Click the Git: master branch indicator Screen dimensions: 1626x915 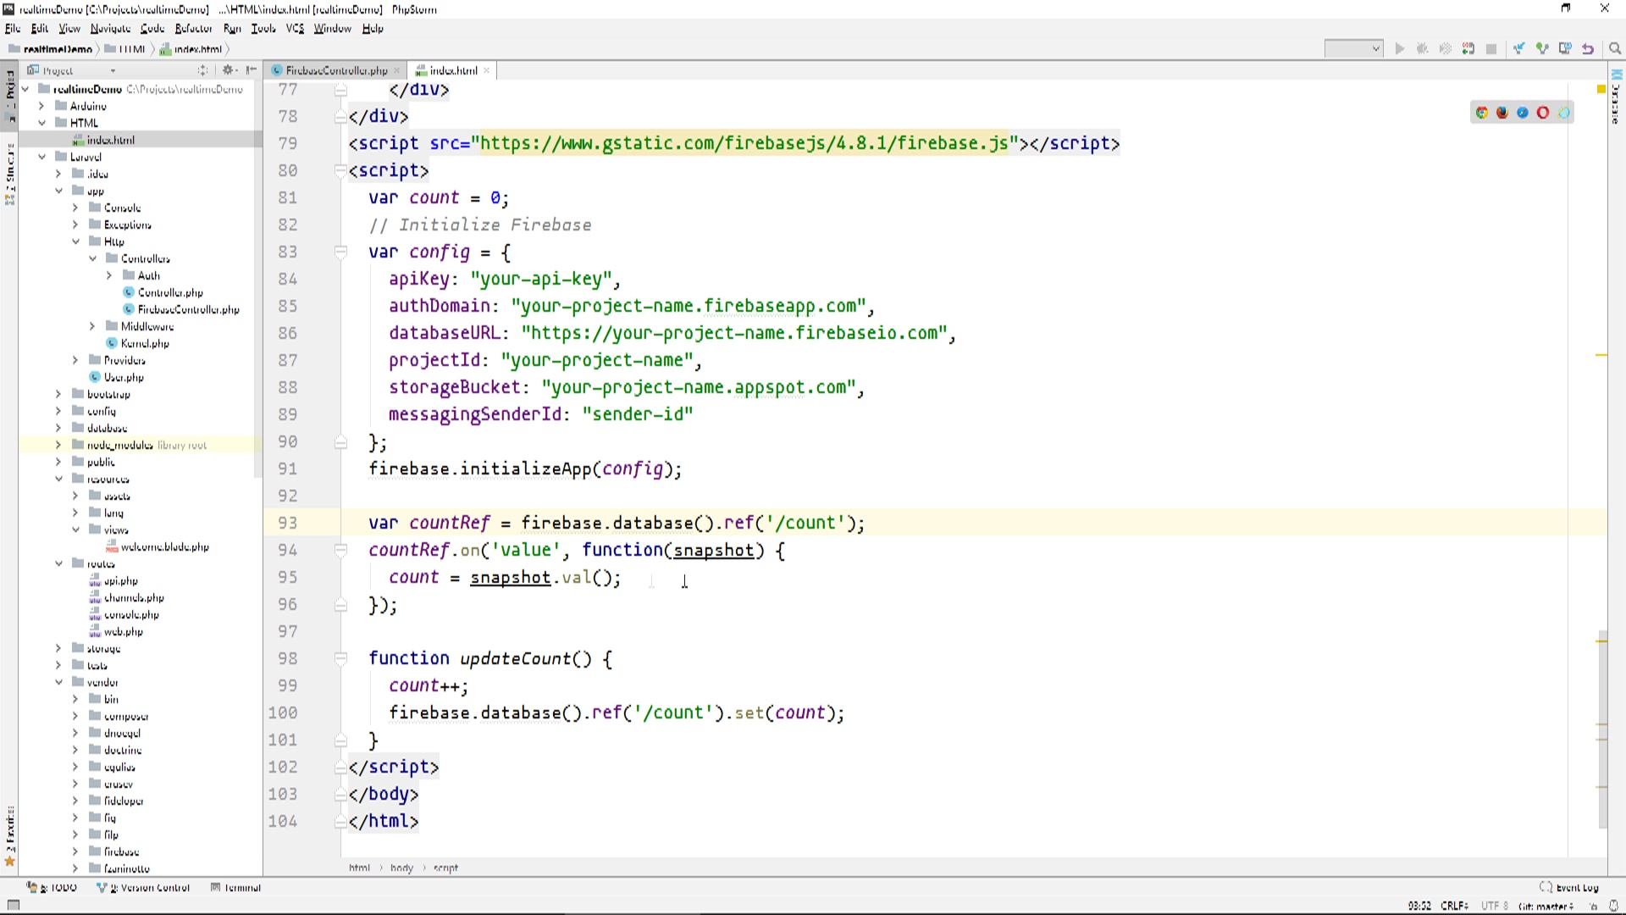[x=1546, y=906]
